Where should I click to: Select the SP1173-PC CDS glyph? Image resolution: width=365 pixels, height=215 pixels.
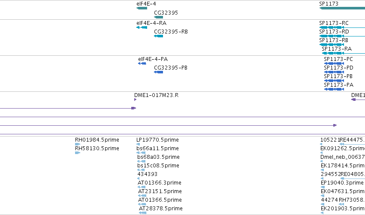pyautogui.click(x=334, y=64)
